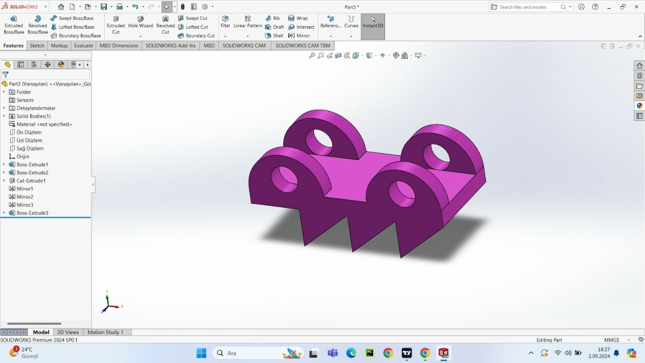Select the Shell feature

(274, 36)
